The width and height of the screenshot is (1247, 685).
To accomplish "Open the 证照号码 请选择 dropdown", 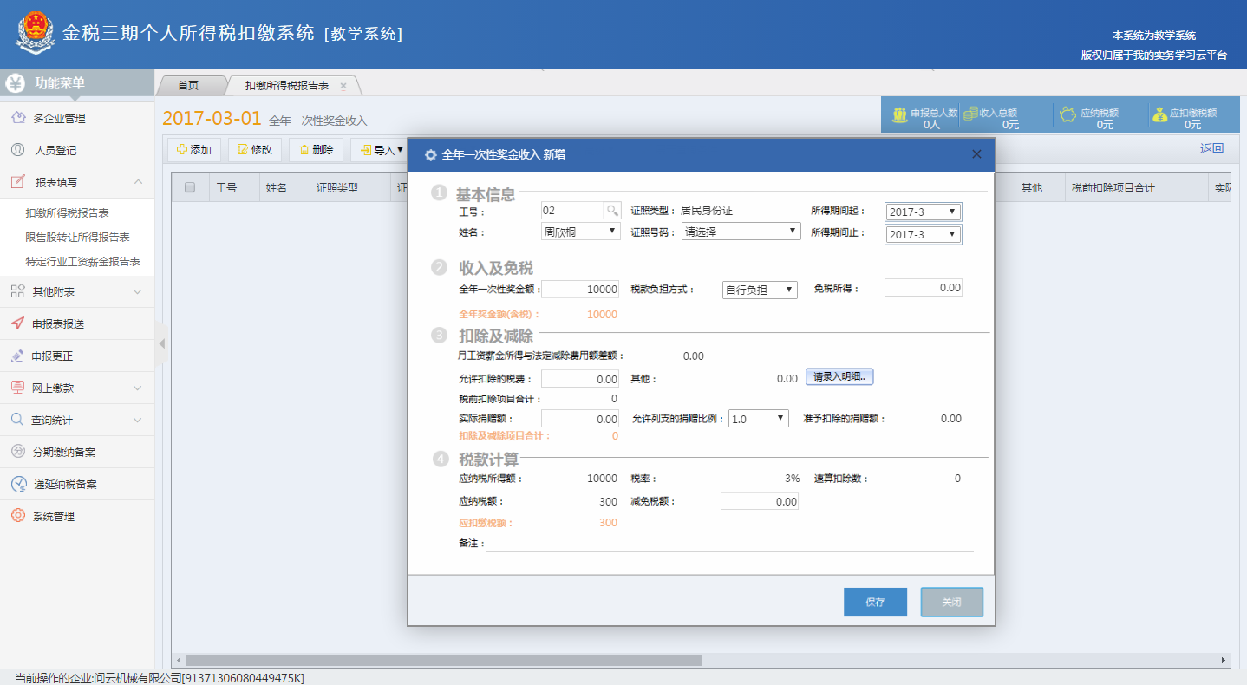I will [741, 232].
